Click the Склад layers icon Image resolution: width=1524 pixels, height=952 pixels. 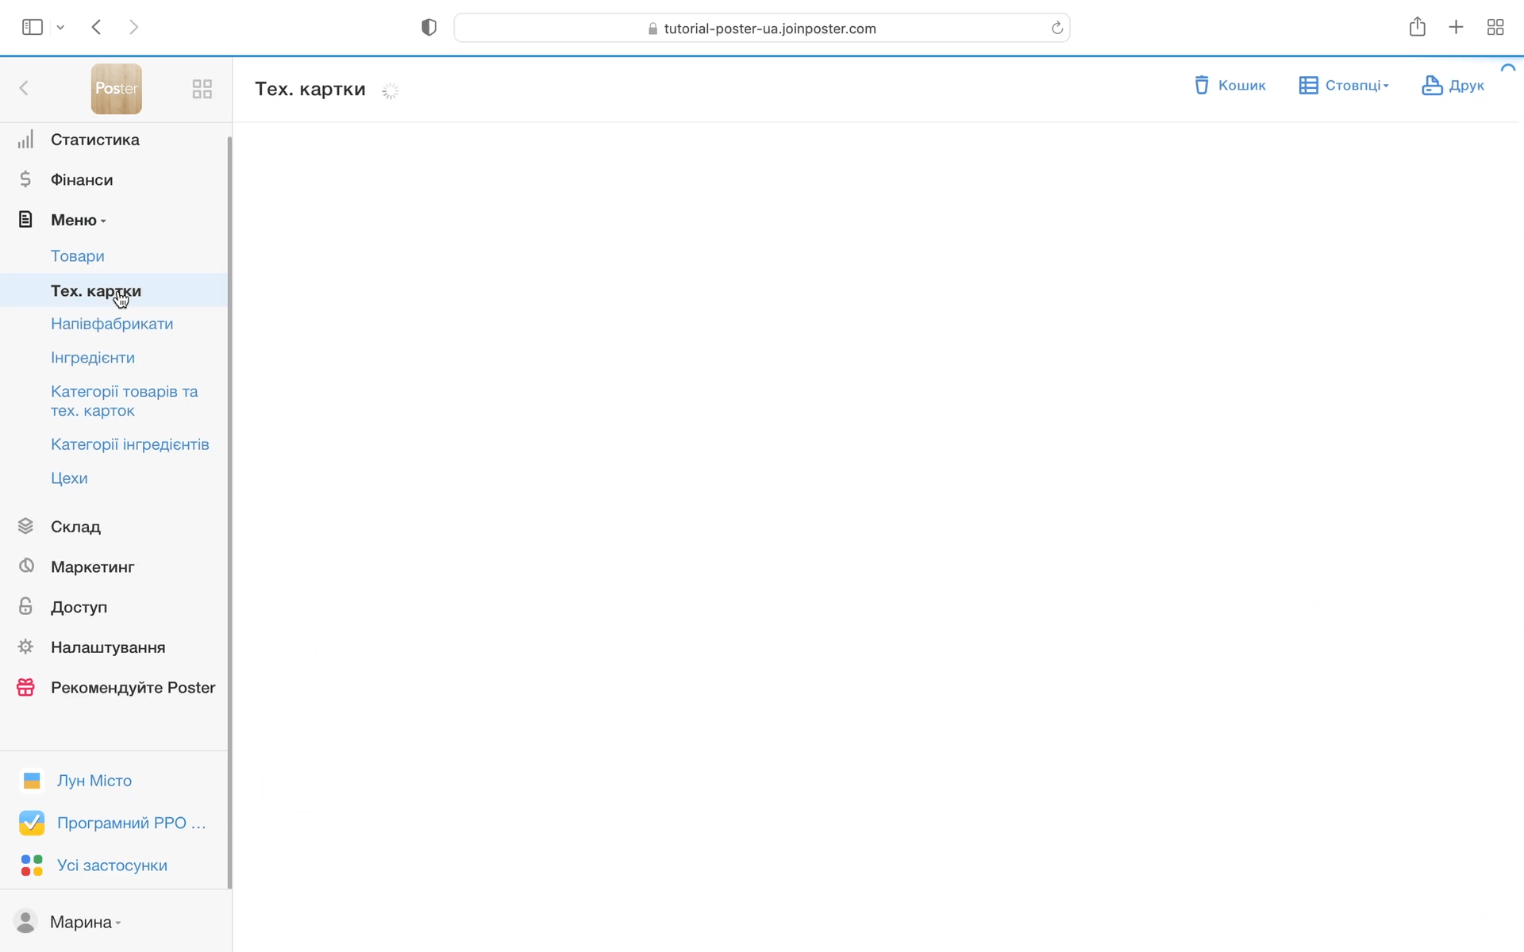click(x=25, y=526)
